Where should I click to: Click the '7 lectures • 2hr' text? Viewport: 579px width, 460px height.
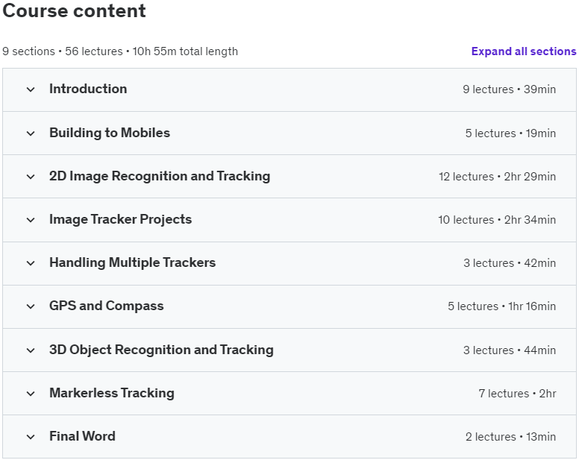pyautogui.click(x=517, y=394)
